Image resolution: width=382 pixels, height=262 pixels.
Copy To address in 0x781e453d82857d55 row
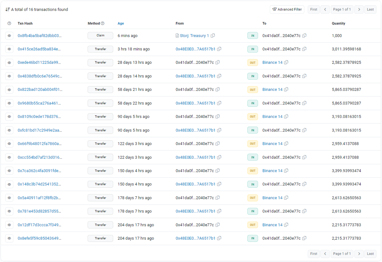coord(304,211)
